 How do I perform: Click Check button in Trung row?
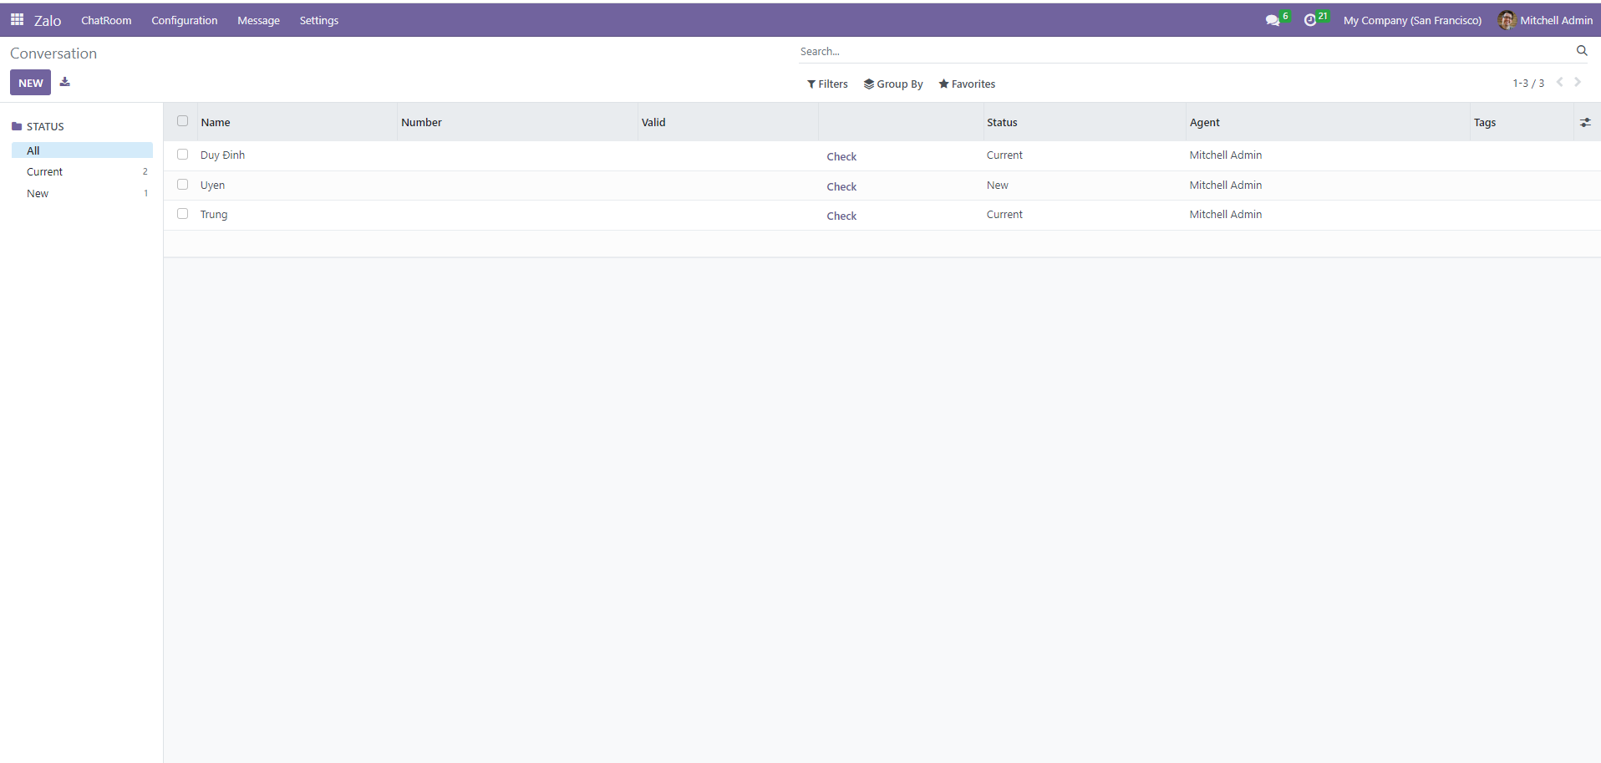(x=841, y=216)
